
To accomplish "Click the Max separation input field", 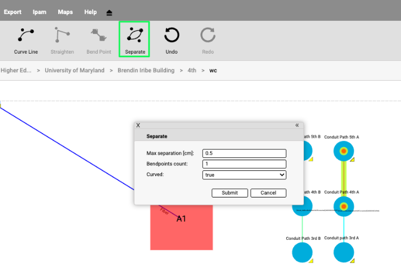I will [245, 153].
